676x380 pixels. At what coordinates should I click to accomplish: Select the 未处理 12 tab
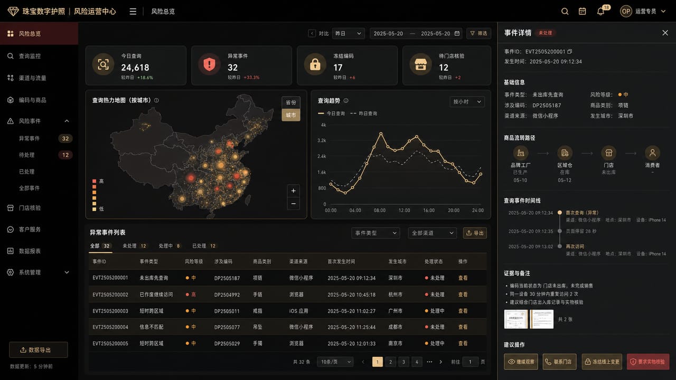tap(135, 246)
